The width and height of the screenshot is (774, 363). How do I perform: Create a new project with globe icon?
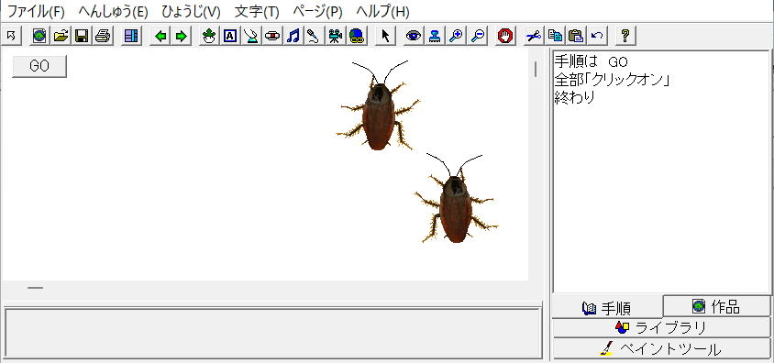point(39,36)
